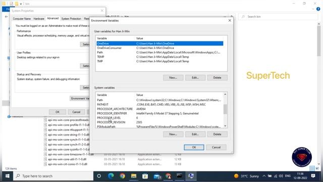Switch to System Properties taskbar icon
The width and height of the screenshot is (323, 182).
click(191, 176)
